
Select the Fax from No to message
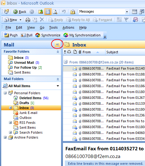pyautogui.click(x=104, y=121)
